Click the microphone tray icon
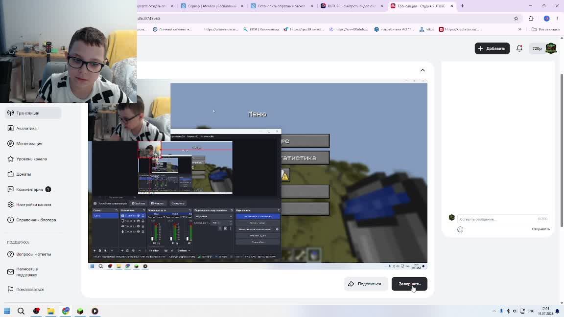 click(501, 311)
